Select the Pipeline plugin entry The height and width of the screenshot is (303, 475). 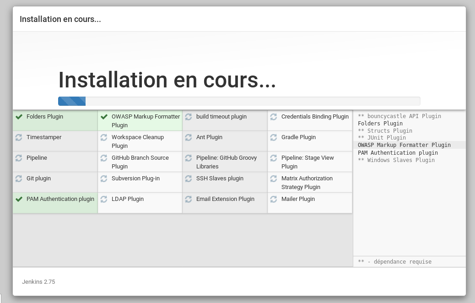pos(38,158)
